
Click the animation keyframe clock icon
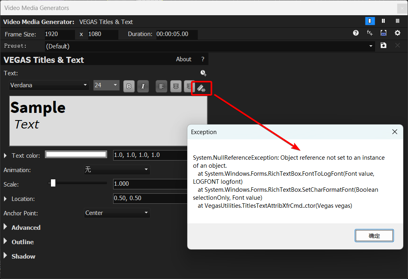coord(203,73)
